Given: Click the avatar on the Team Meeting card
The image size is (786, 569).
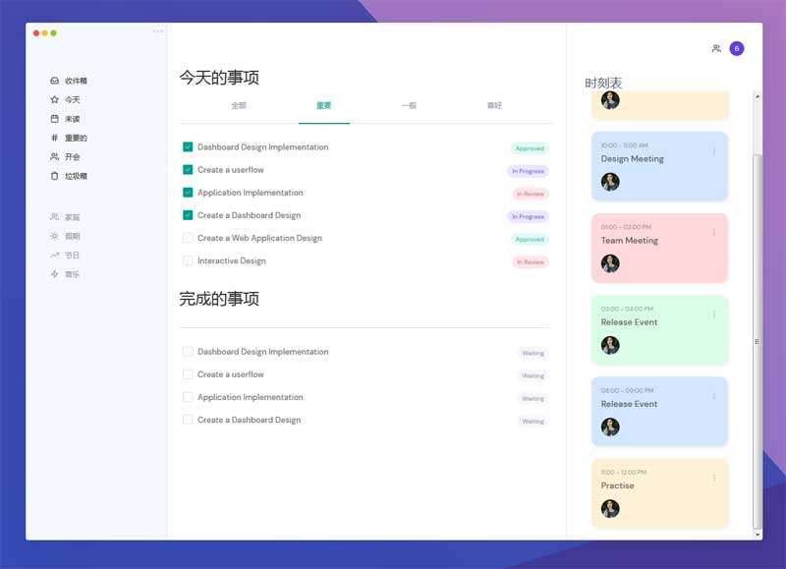Looking at the screenshot, I should 610,263.
